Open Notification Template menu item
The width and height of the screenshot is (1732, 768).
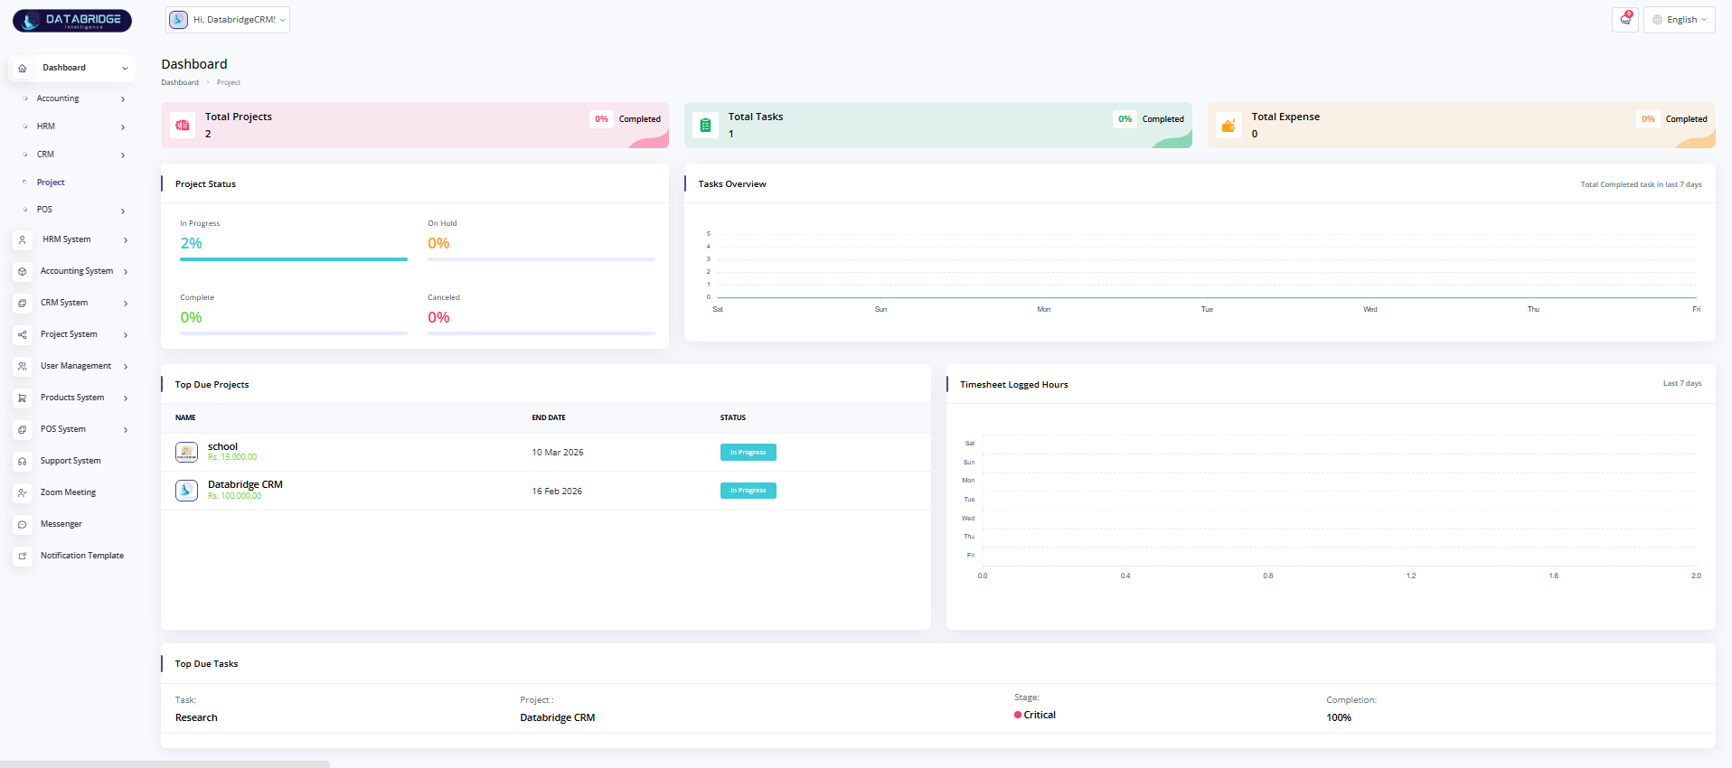(x=82, y=556)
